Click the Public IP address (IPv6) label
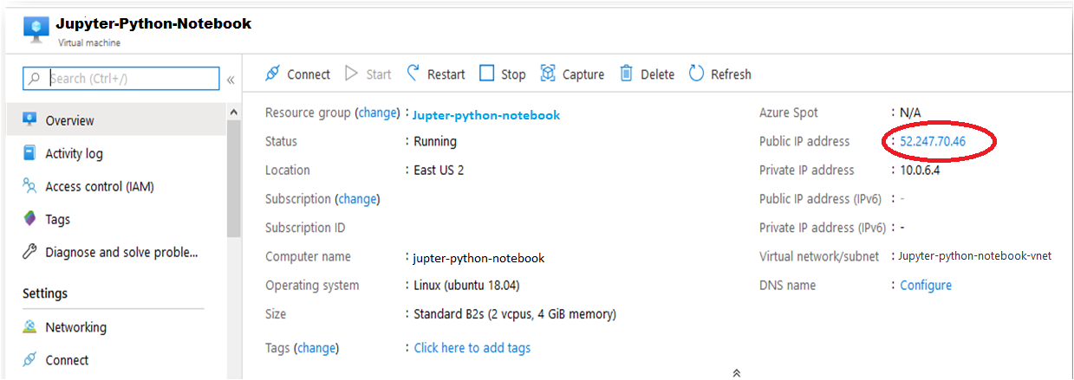This screenshot has height=380, width=1074. (820, 199)
